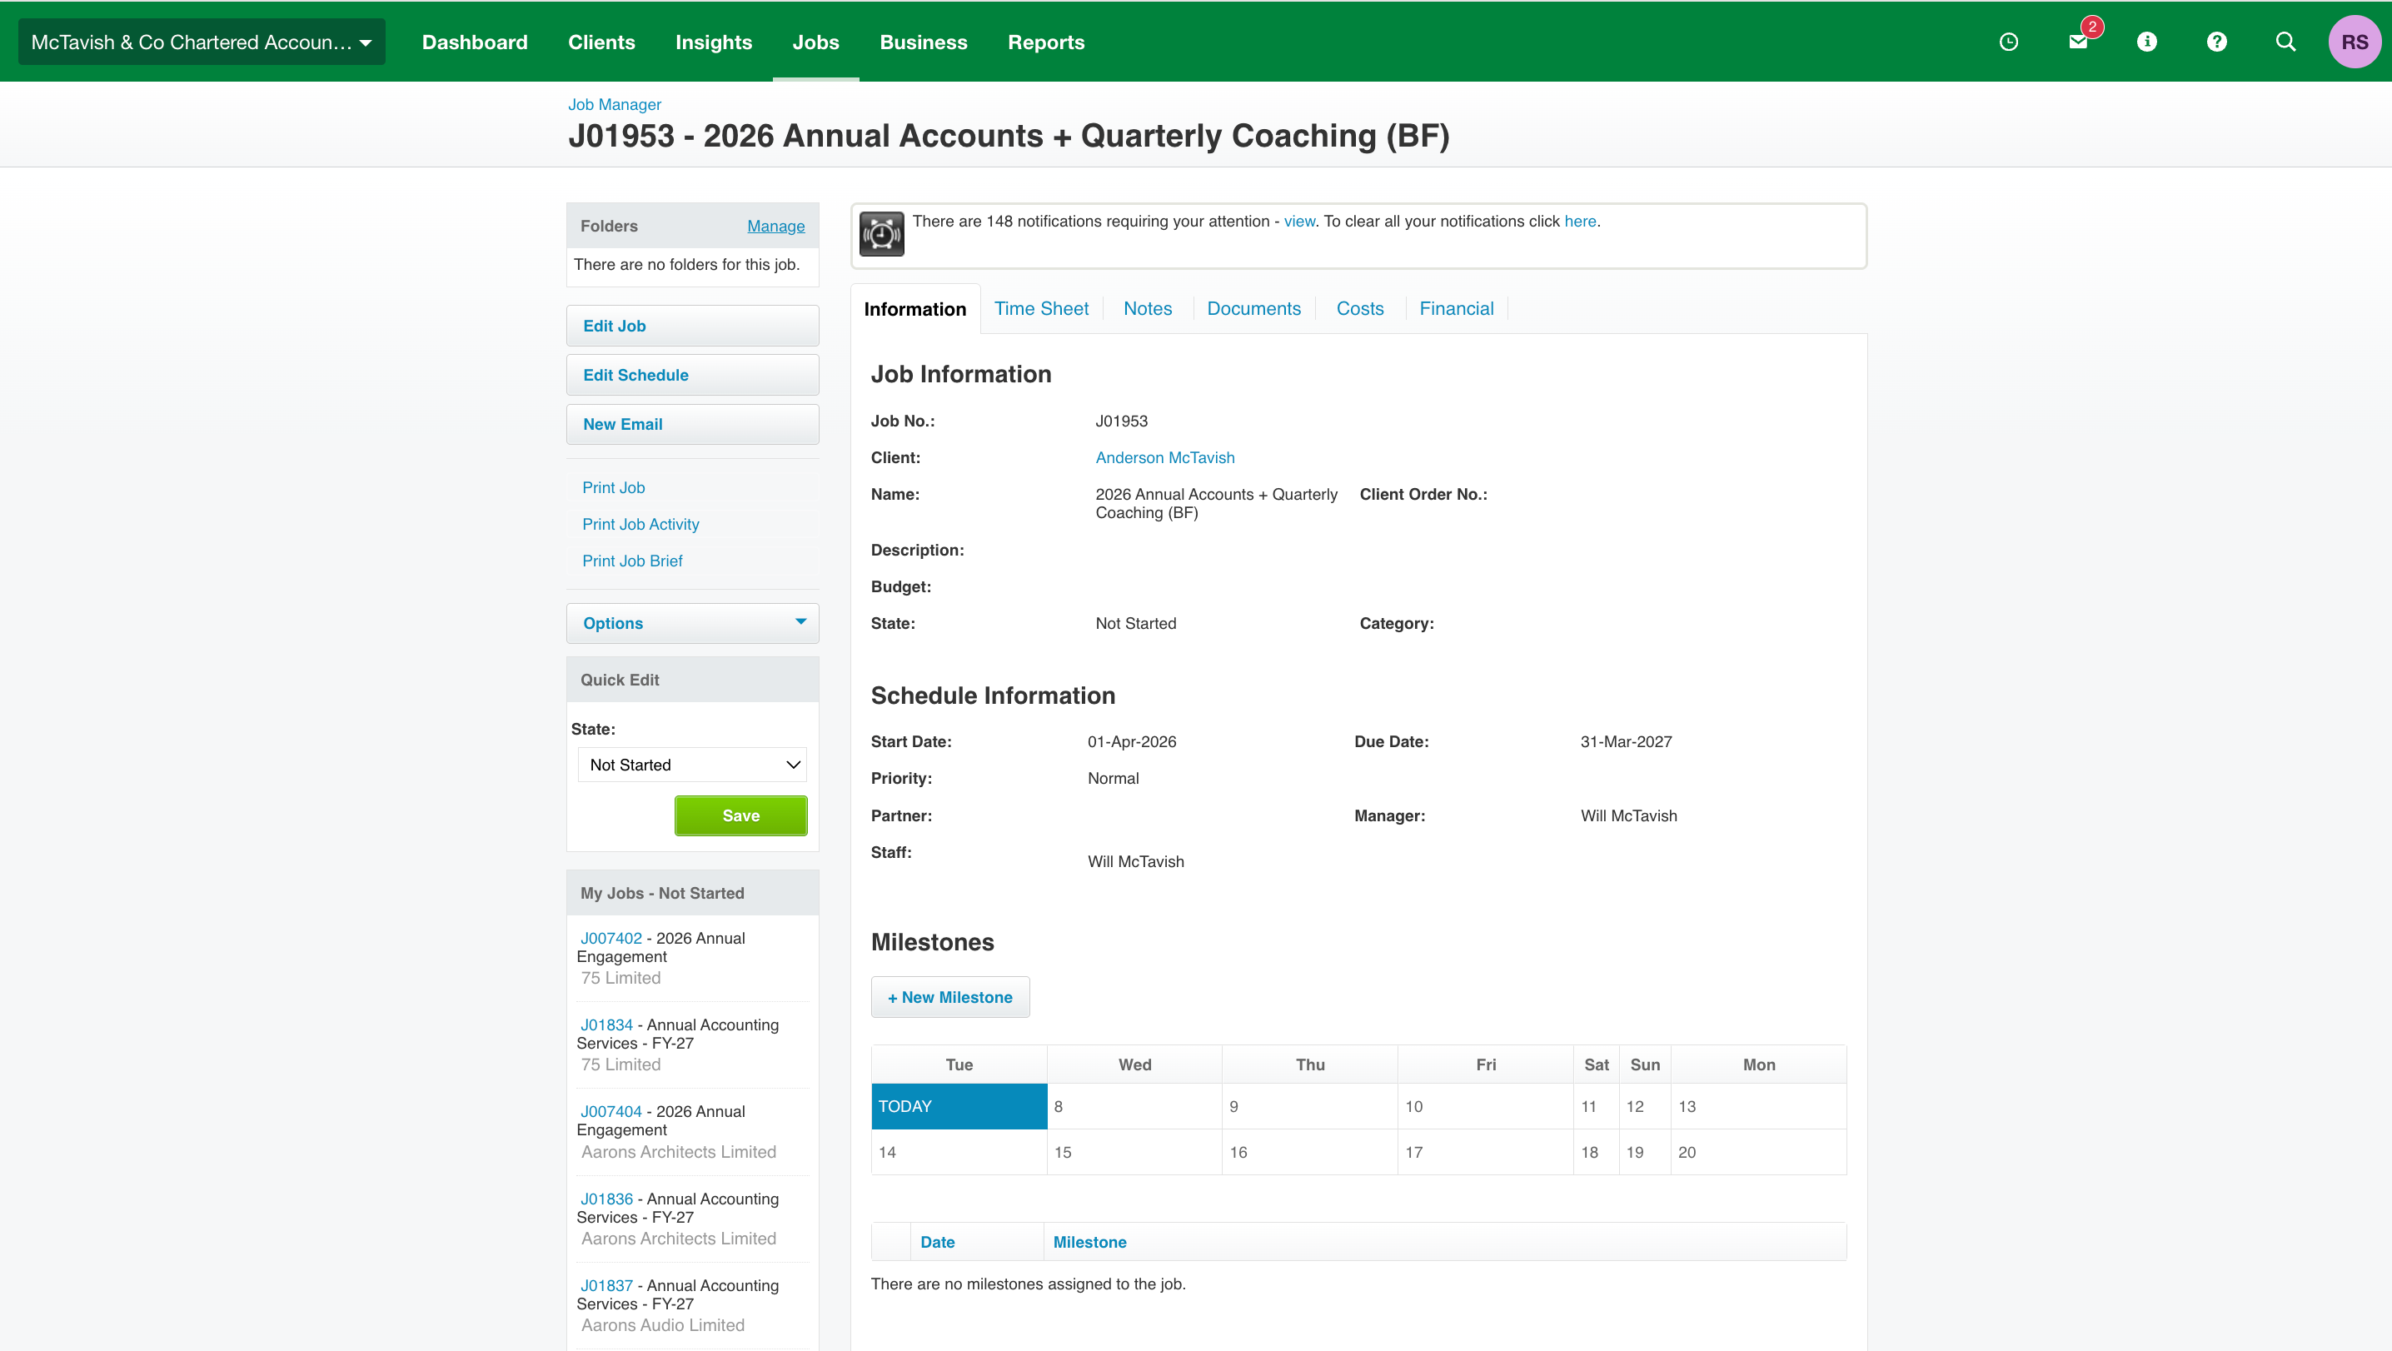This screenshot has height=1351, width=2392.
Task: Open the Jobs menu
Action: coord(815,42)
